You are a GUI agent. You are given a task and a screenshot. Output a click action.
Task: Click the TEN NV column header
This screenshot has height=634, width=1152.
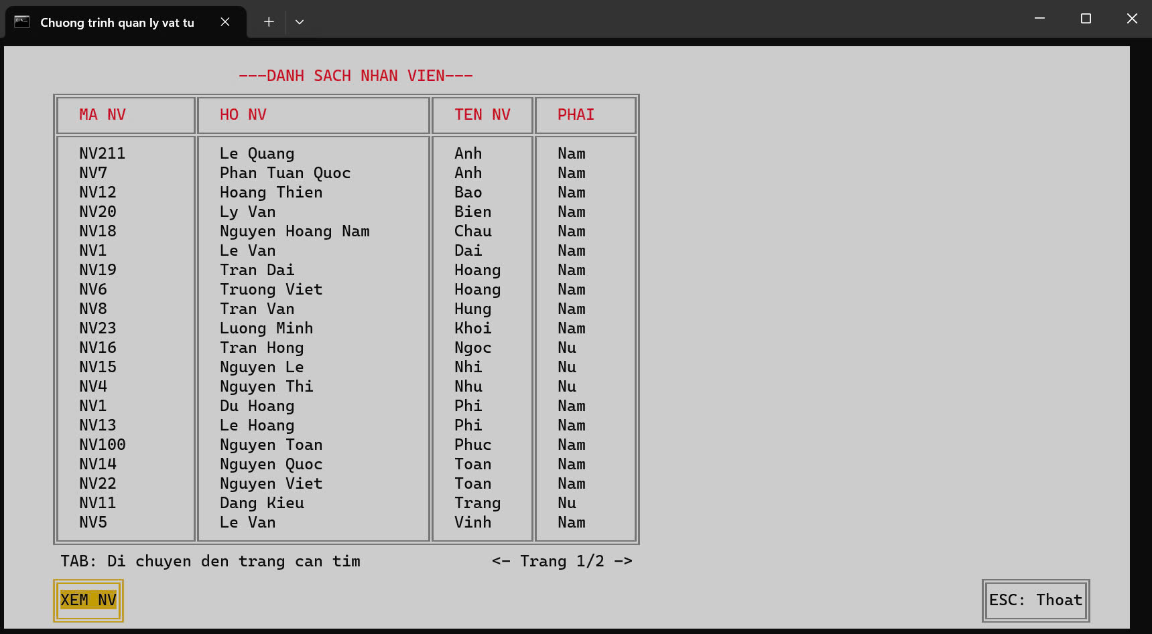coord(483,115)
